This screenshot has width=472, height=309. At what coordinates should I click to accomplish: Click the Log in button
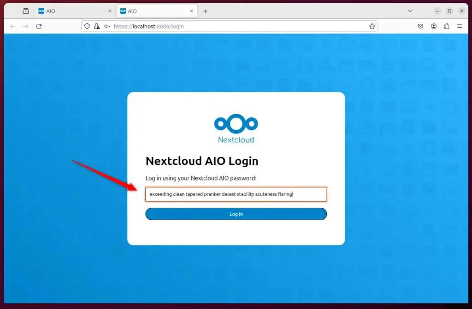click(236, 214)
